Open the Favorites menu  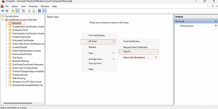click(33, 6)
